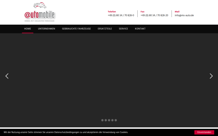Accept cookies with Einverstanden button
This screenshot has height=136, width=218.
(x=204, y=132)
